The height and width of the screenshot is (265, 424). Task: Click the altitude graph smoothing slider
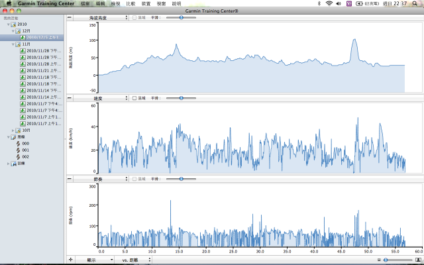[x=181, y=18]
